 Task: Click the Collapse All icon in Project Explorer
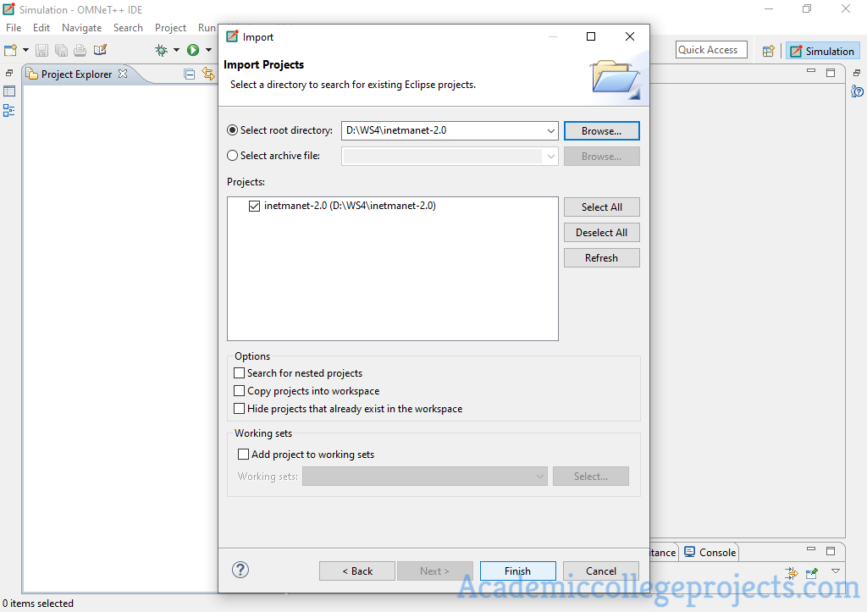pos(190,74)
